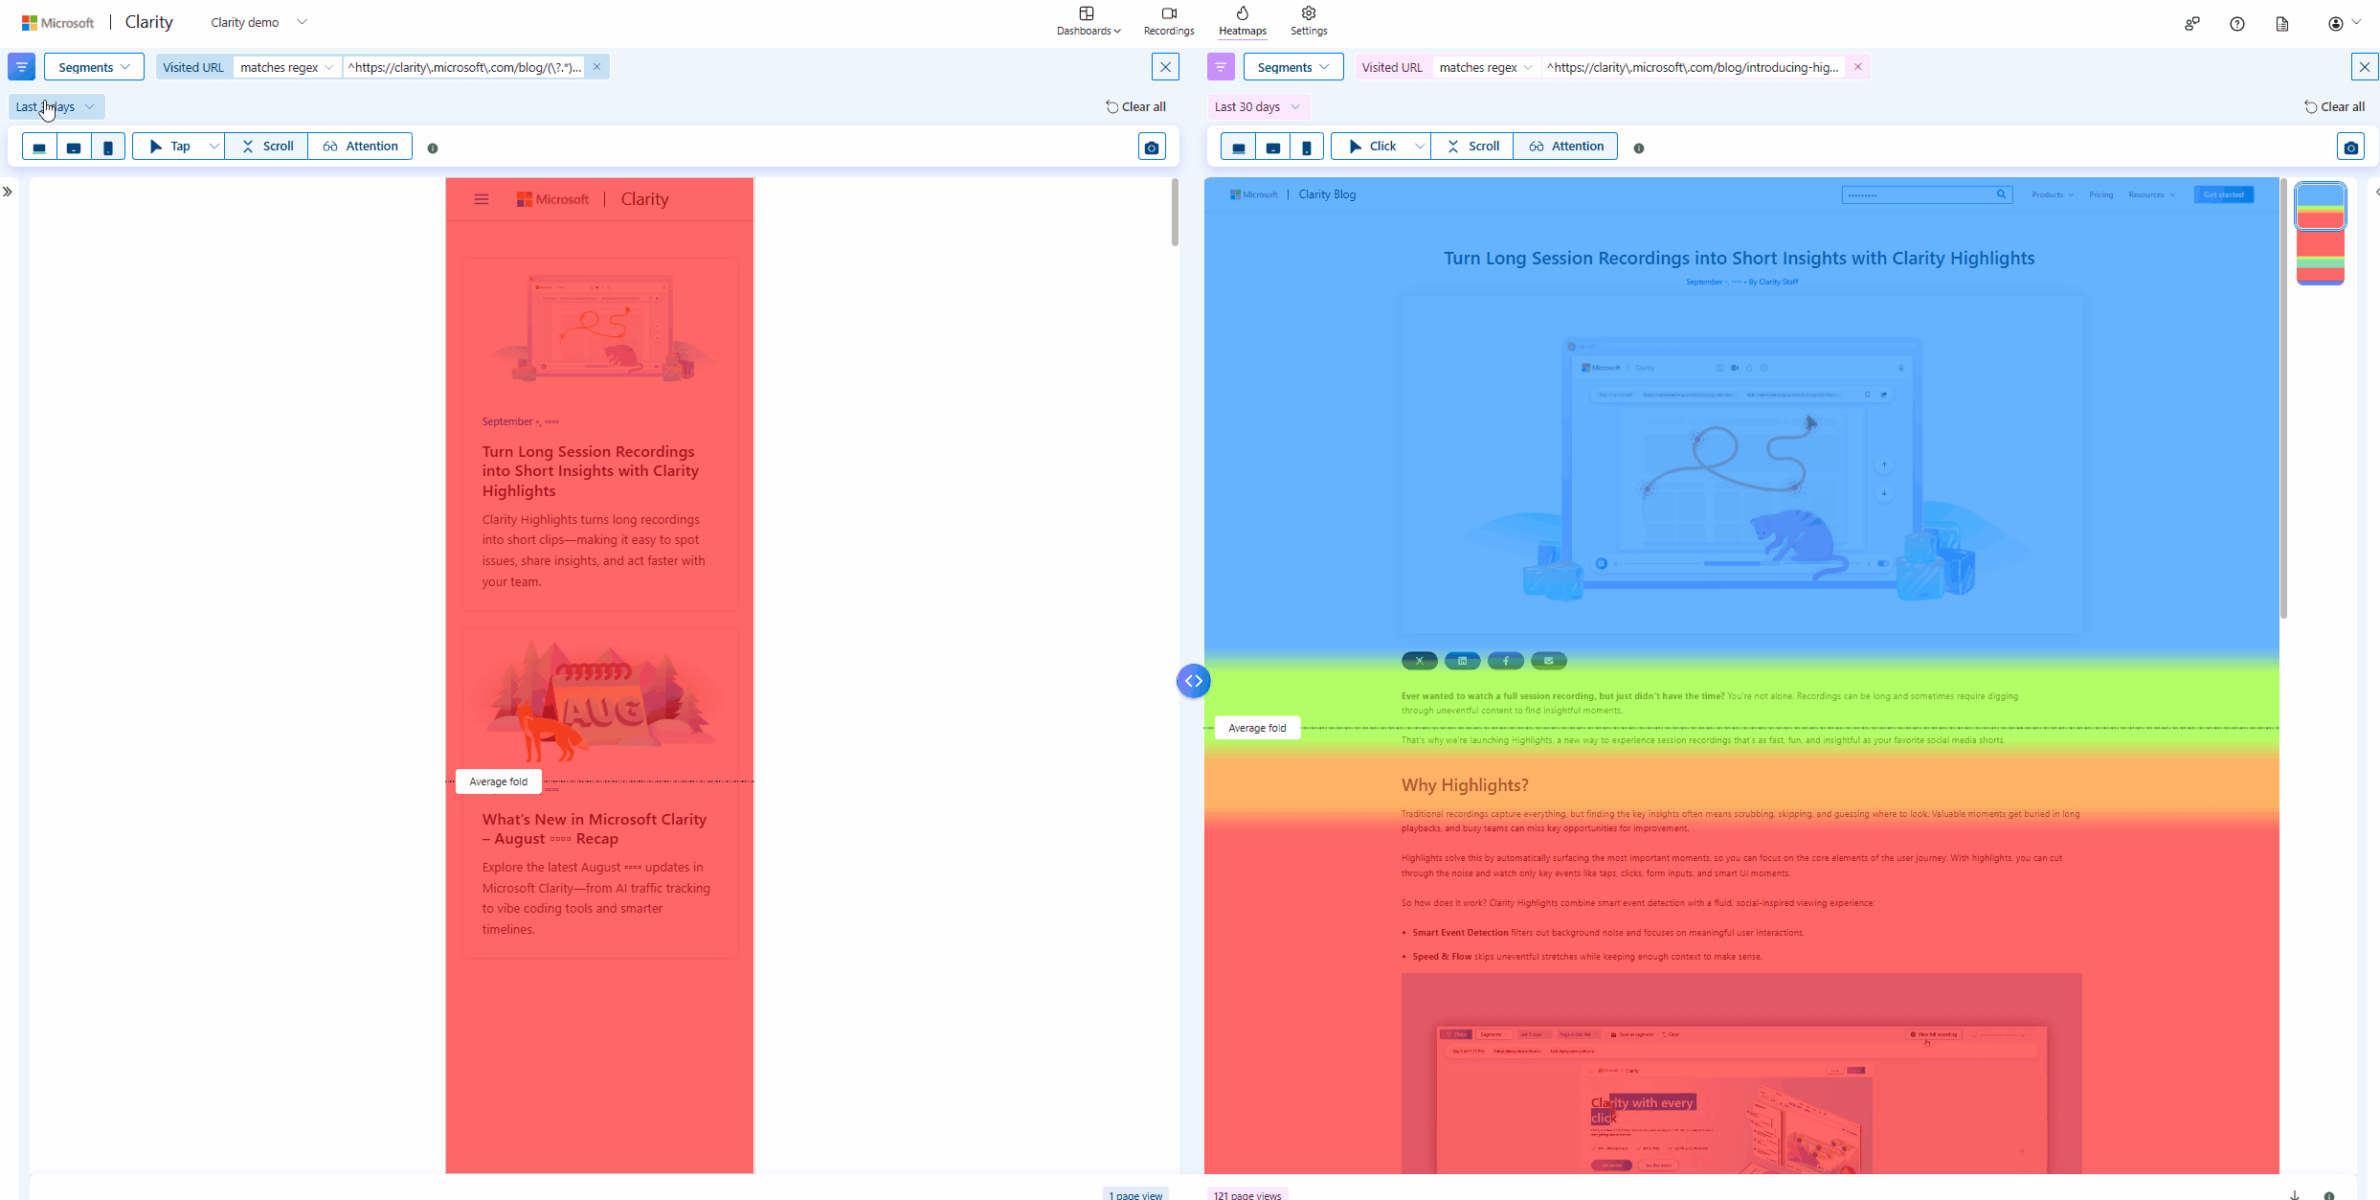Go to the Recordings tab
Viewport: 2380px width, 1200px height.
tap(1169, 21)
